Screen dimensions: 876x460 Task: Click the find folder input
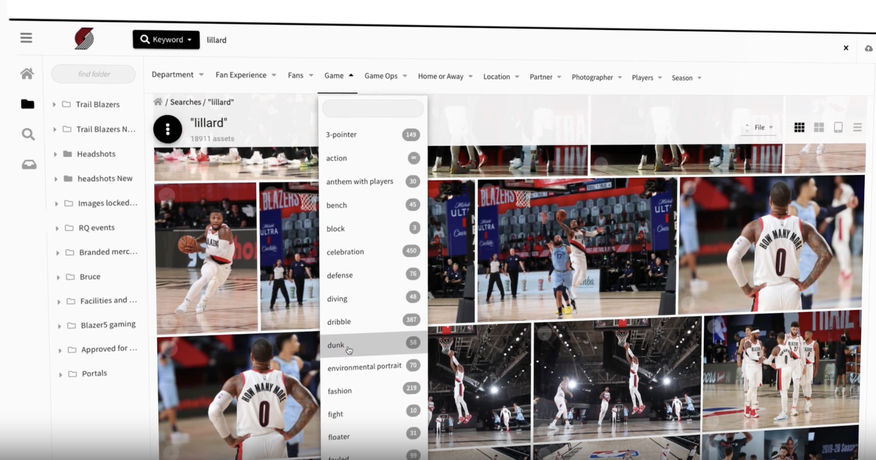(94, 74)
